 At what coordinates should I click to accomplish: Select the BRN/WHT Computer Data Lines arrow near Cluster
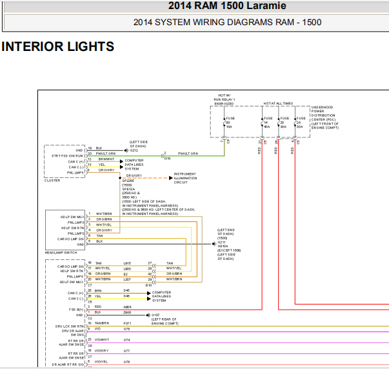[121, 161]
